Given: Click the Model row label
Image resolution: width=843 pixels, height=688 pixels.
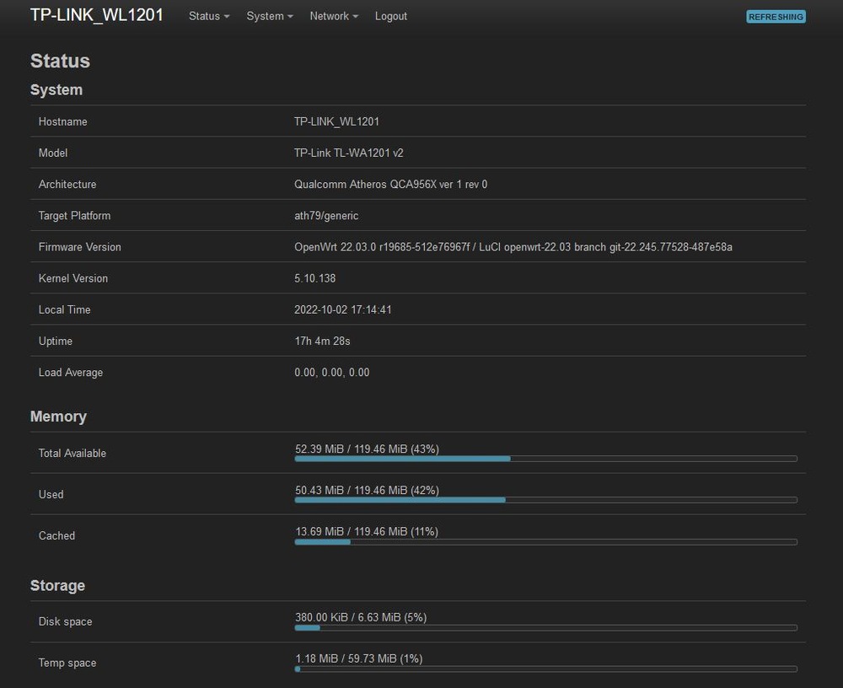Looking at the screenshot, I should [53, 153].
